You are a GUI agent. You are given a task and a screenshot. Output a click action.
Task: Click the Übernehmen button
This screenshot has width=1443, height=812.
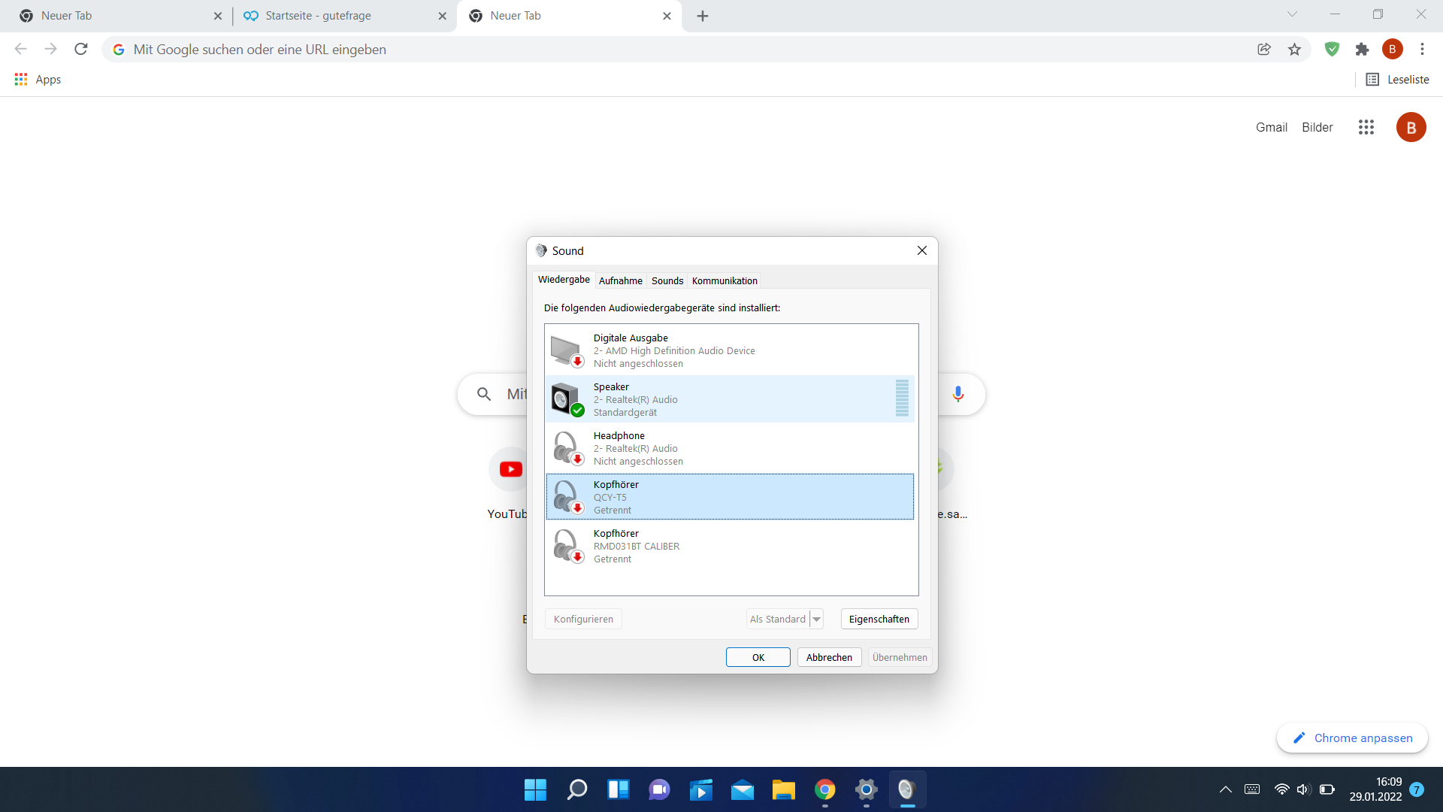point(900,656)
